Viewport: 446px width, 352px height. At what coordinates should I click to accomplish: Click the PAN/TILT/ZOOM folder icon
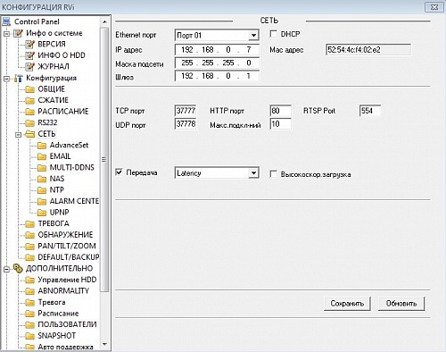pyautogui.click(x=29, y=246)
